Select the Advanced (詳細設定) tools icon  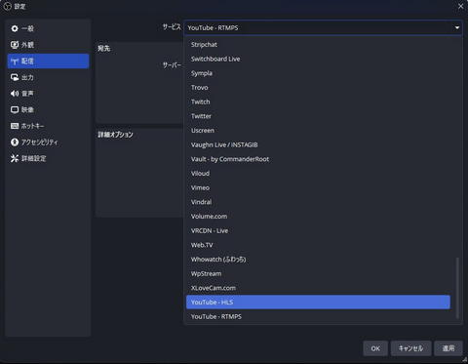(x=15, y=158)
